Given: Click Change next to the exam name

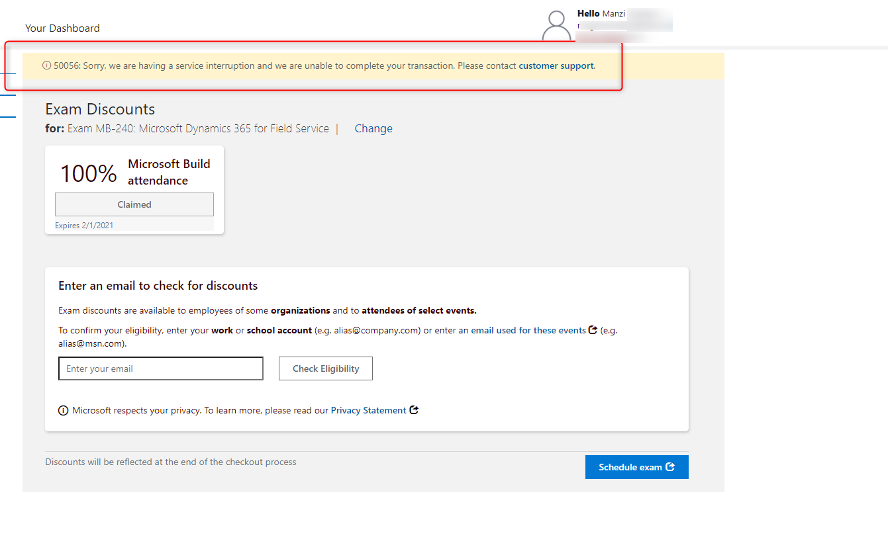Looking at the screenshot, I should point(373,128).
